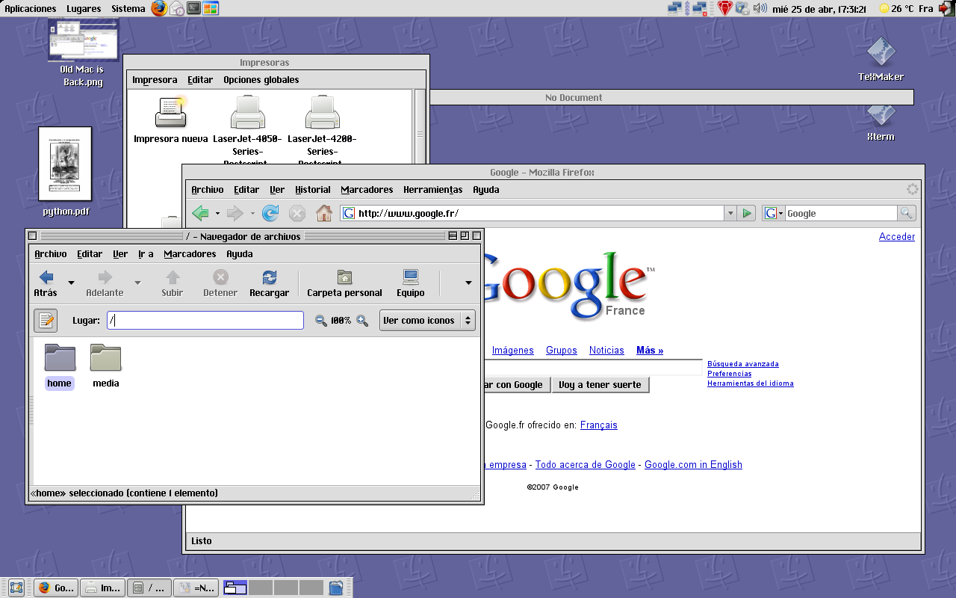Open Firefox back history dropdown arrow
The width and height of the screenshot is (956, 598).
coord(217,214)
